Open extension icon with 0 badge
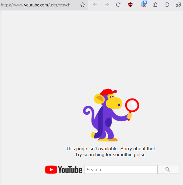The width and height of the screenshot is (183, 185). pos(144,5)
